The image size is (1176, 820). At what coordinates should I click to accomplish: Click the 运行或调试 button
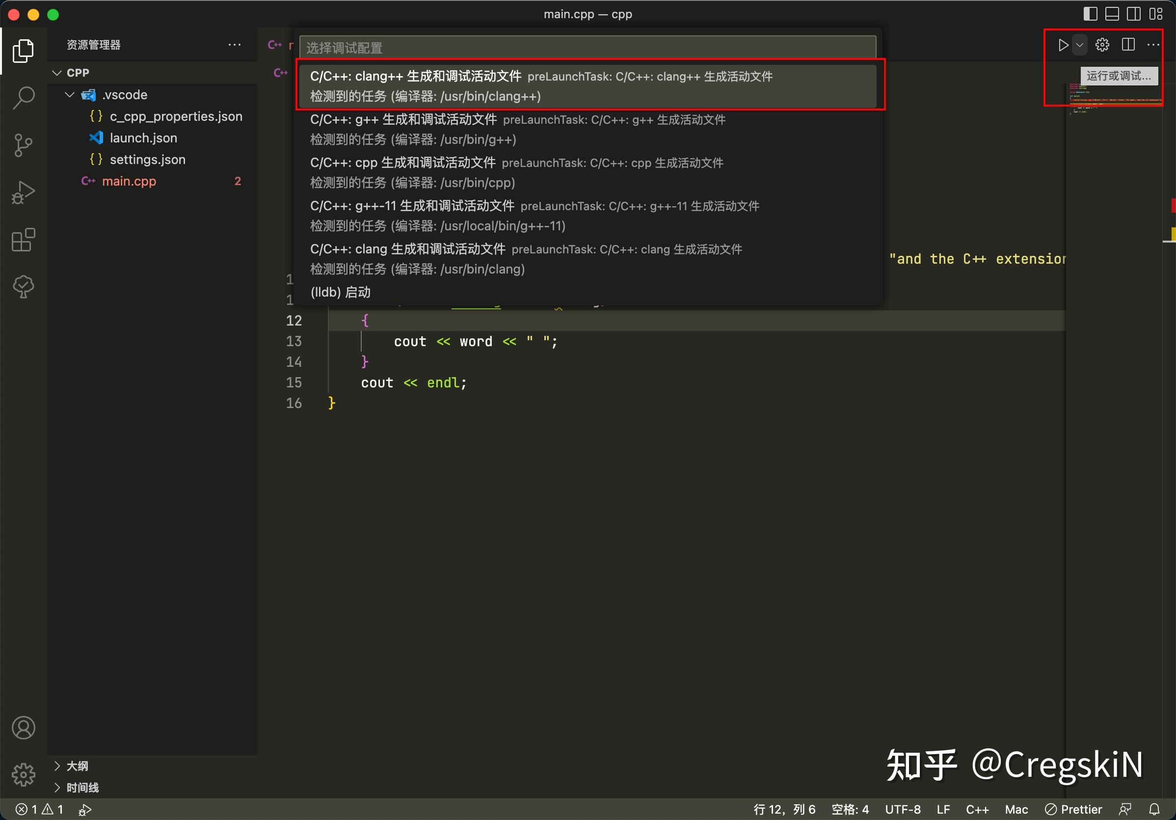tap(1120, 75)
